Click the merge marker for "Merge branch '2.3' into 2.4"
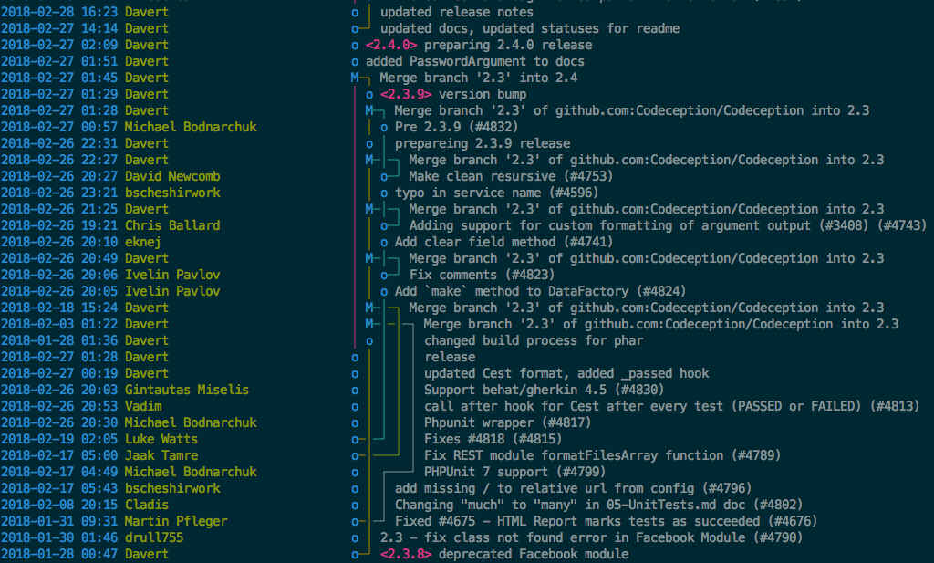Image resolution: width=934 pixels, height=563 pixels. [355, 78]
